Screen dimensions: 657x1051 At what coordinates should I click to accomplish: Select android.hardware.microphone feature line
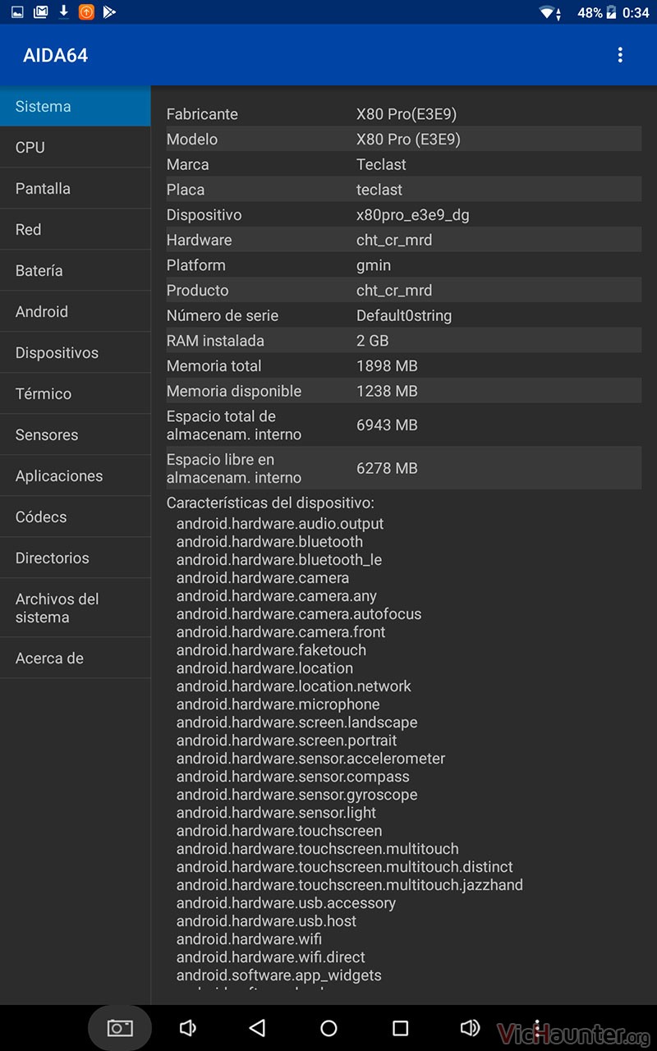point(278,704)
